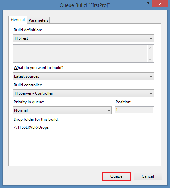Click the Build controller dropdown arrow
Screen dimensions: 170x188
[x=151, y=93]
